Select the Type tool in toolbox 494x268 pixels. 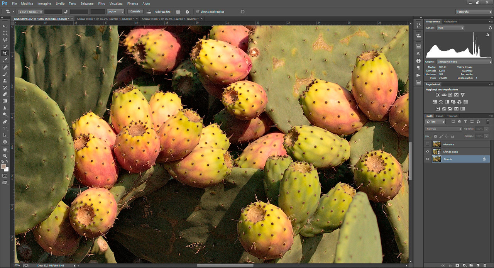tap(5, 128)
